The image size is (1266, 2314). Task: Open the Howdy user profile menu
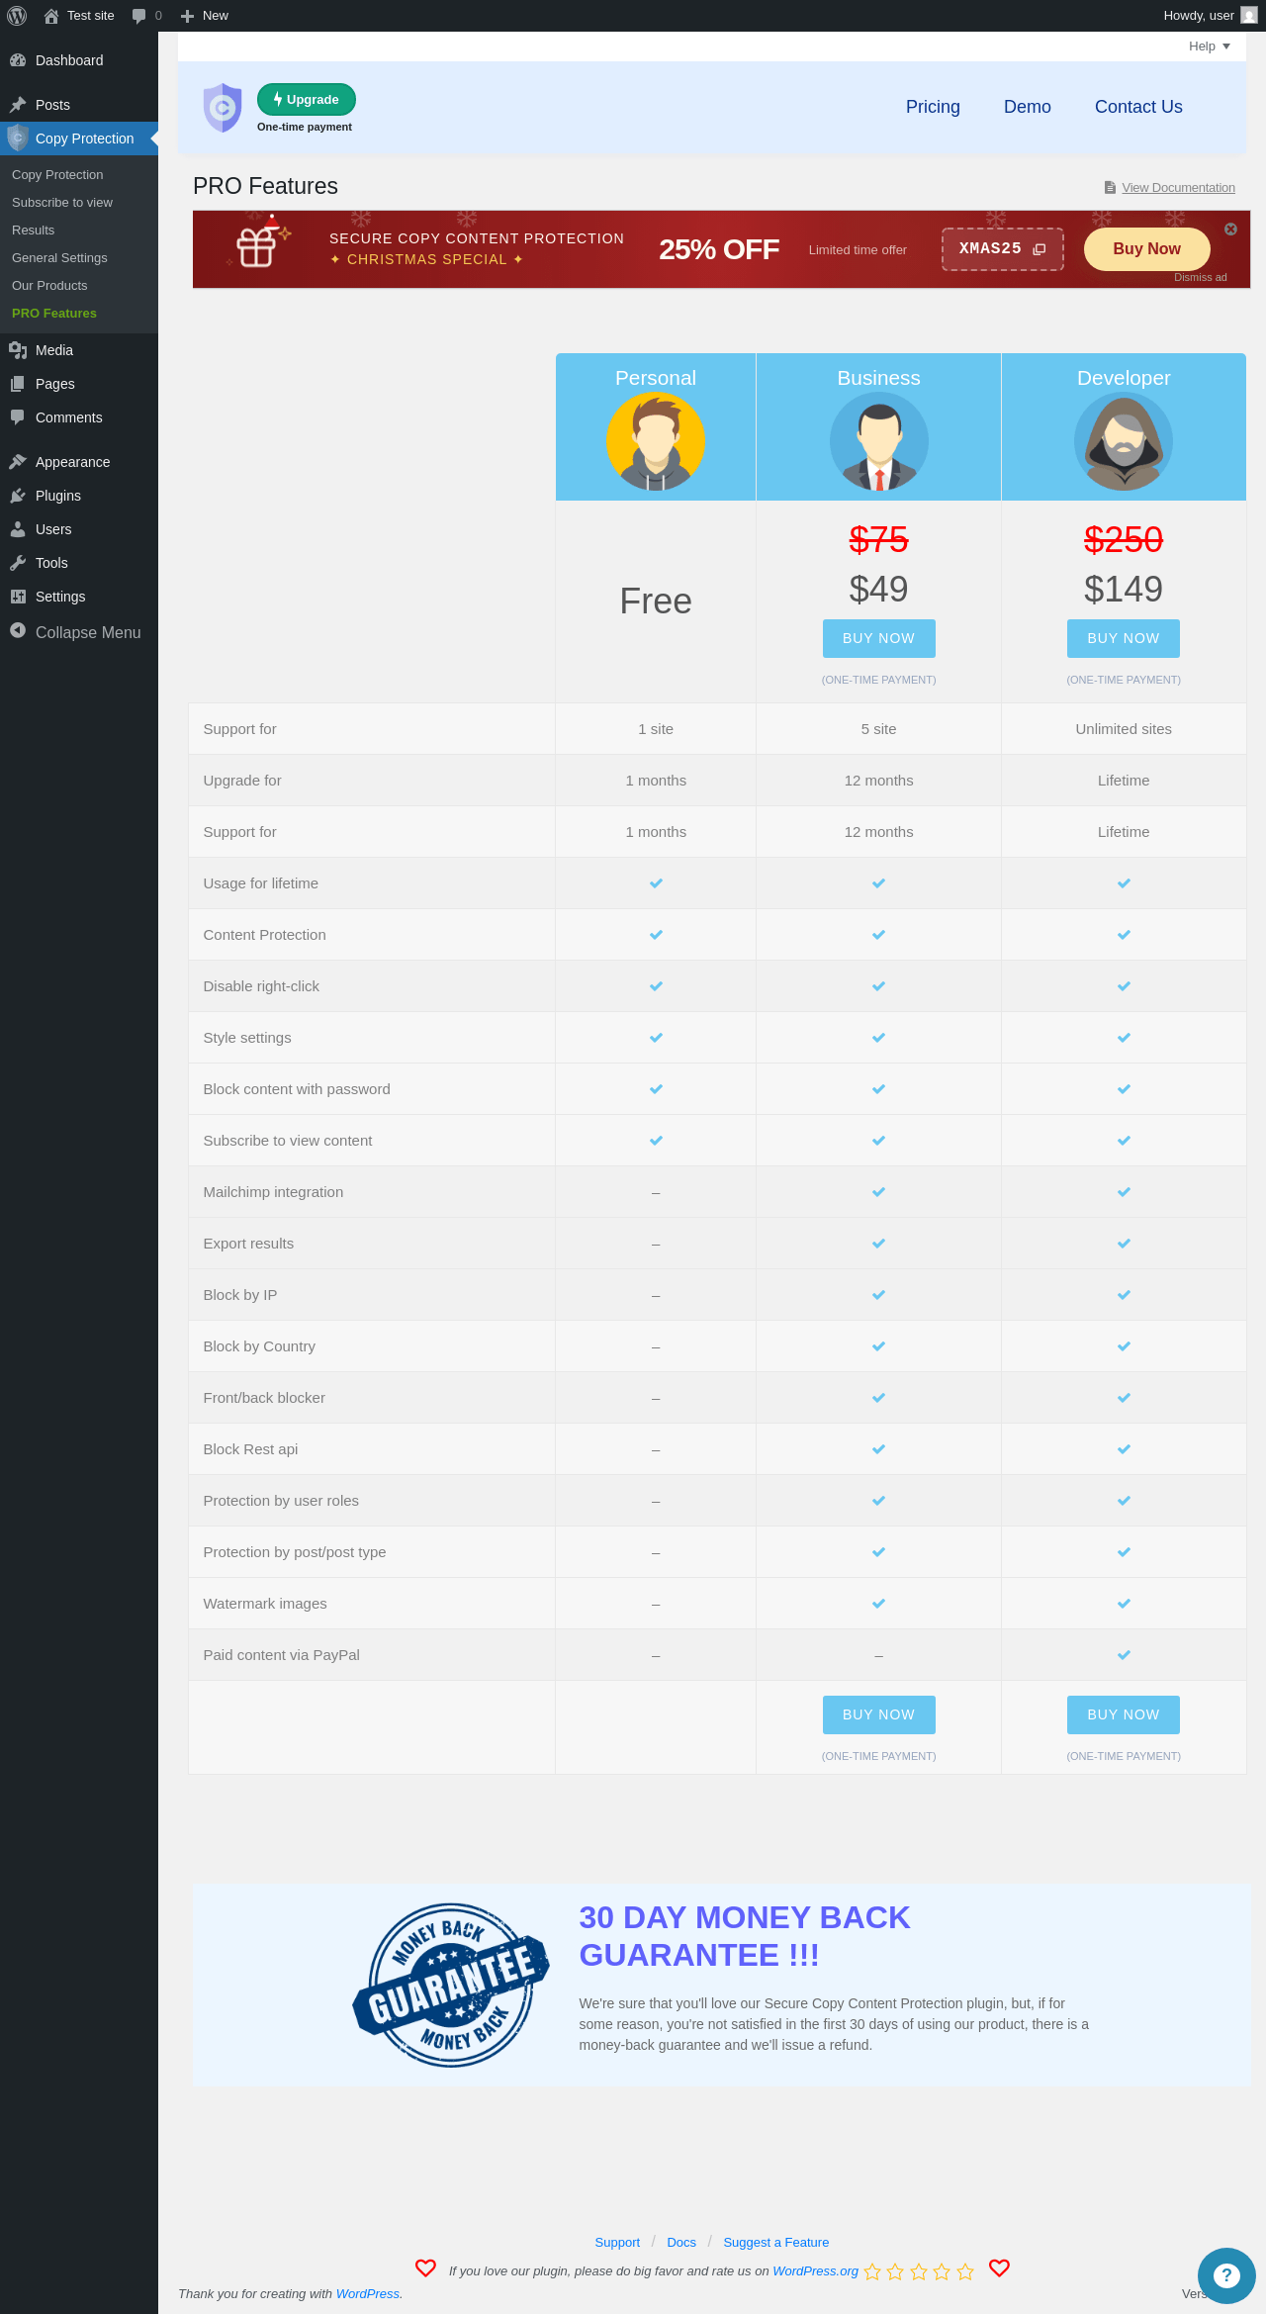pyautogui.click(x=1210, y=16)
